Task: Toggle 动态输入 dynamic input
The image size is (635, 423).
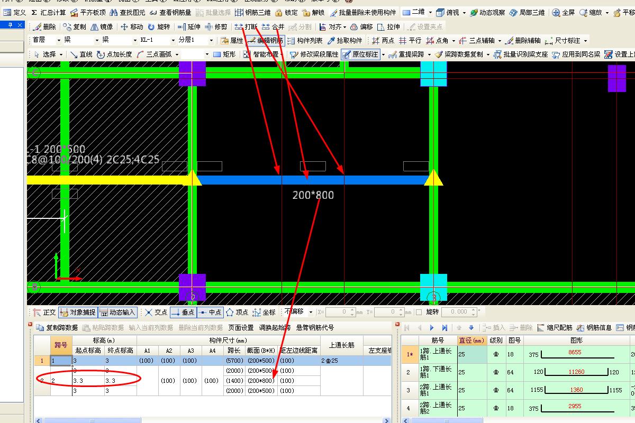Action: (117, 312)
